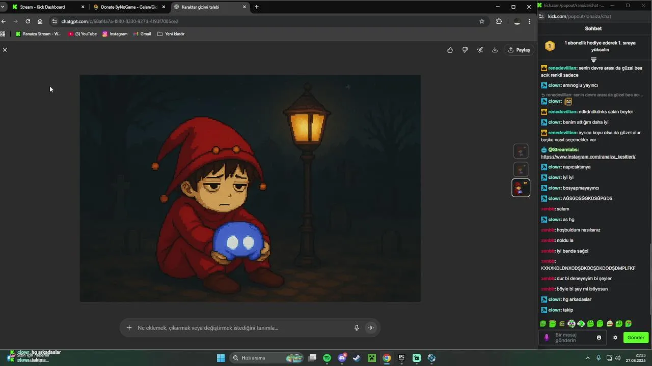Image resolution: width=652 pixels, height=366 pixels.
Task: Open a new browser tab
Action: click(x=257, y=7)
